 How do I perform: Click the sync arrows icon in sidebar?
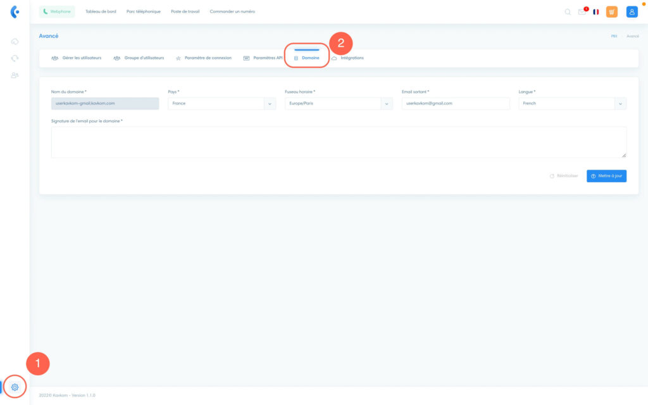click(x=15, y=58)
